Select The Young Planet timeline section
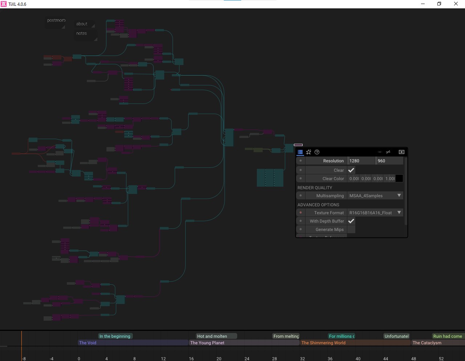This screenshot has width=465, height=361. coord(243,343)
